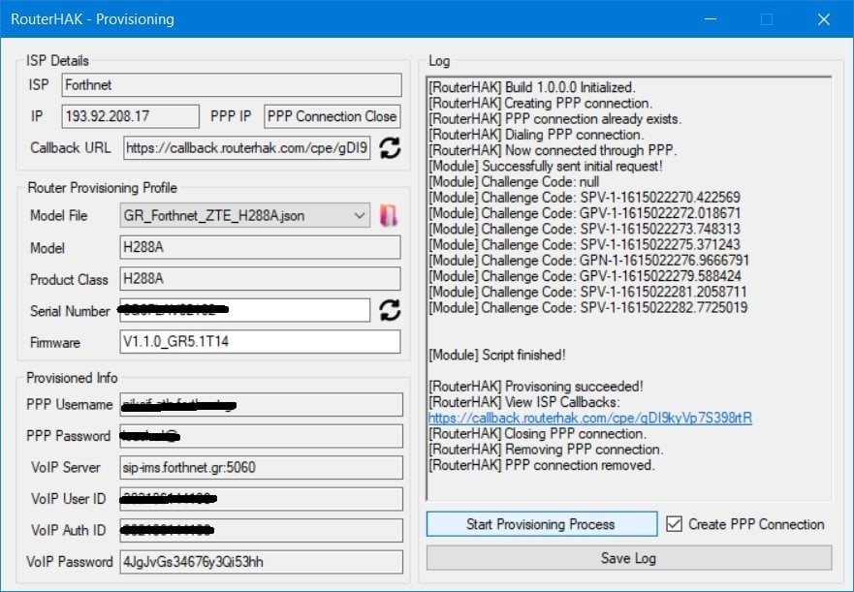Edit the Firmware field V1.1.0_GR5.1T14
This screenshot has width=854, height=592.
pos(260,341)
